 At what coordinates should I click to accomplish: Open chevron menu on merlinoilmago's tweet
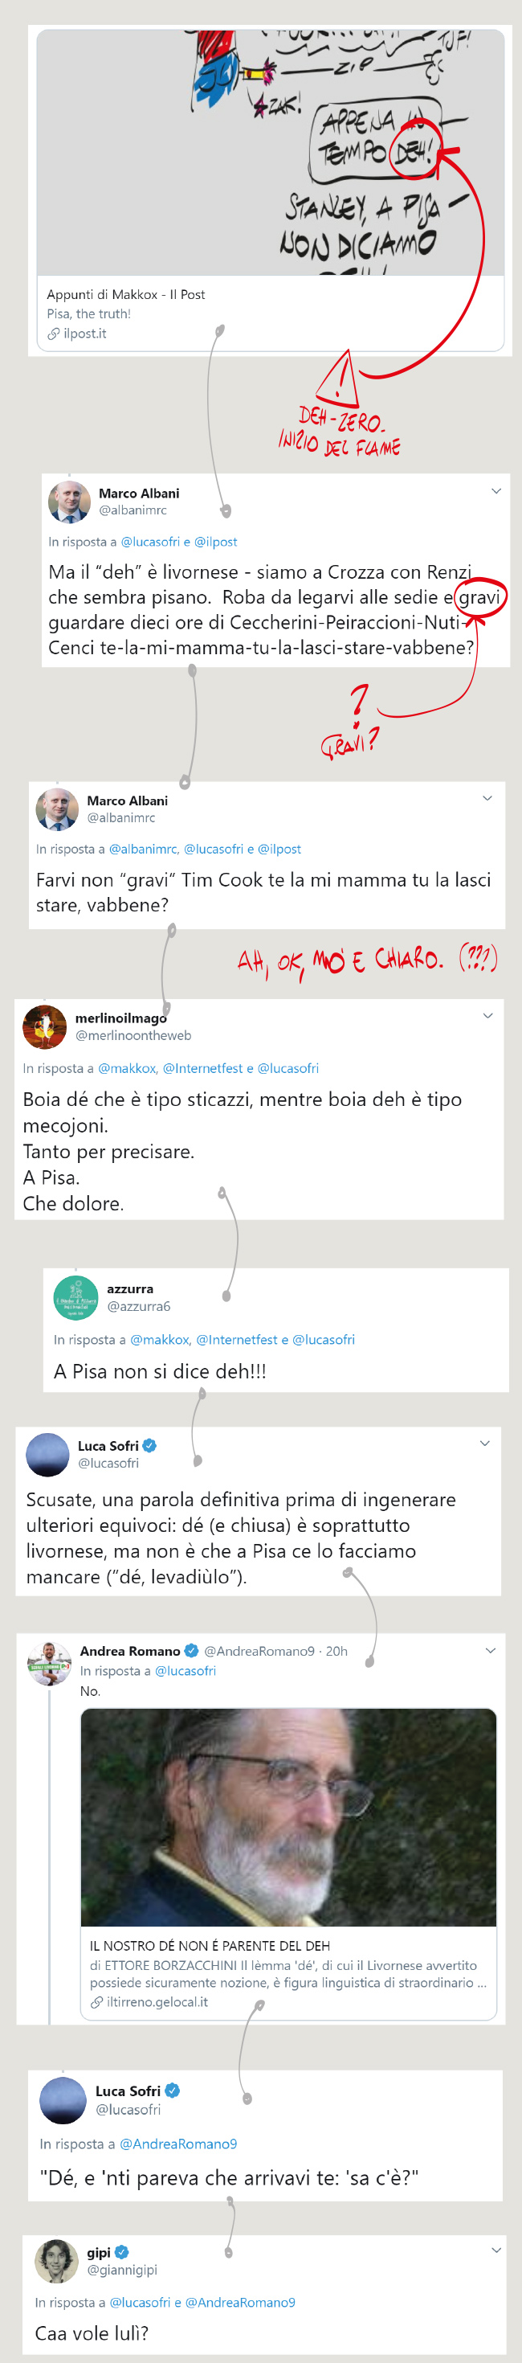(488, 1015)
